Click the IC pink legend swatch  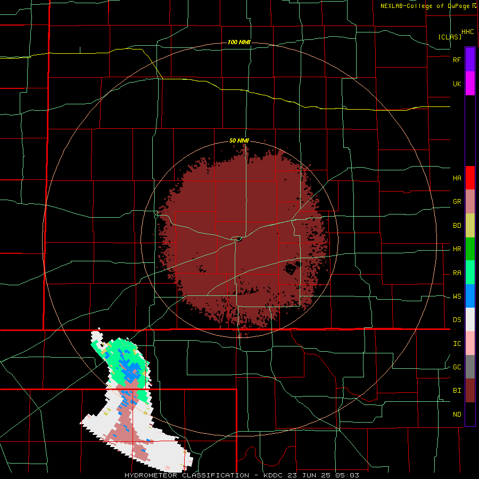click(x=470, y=343)
